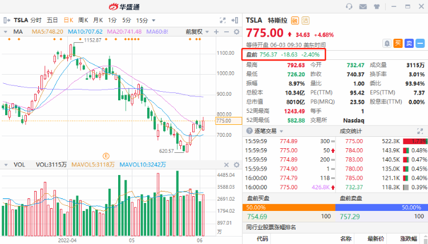Select 15分 interval tab
428x244 pixels.
142,20
